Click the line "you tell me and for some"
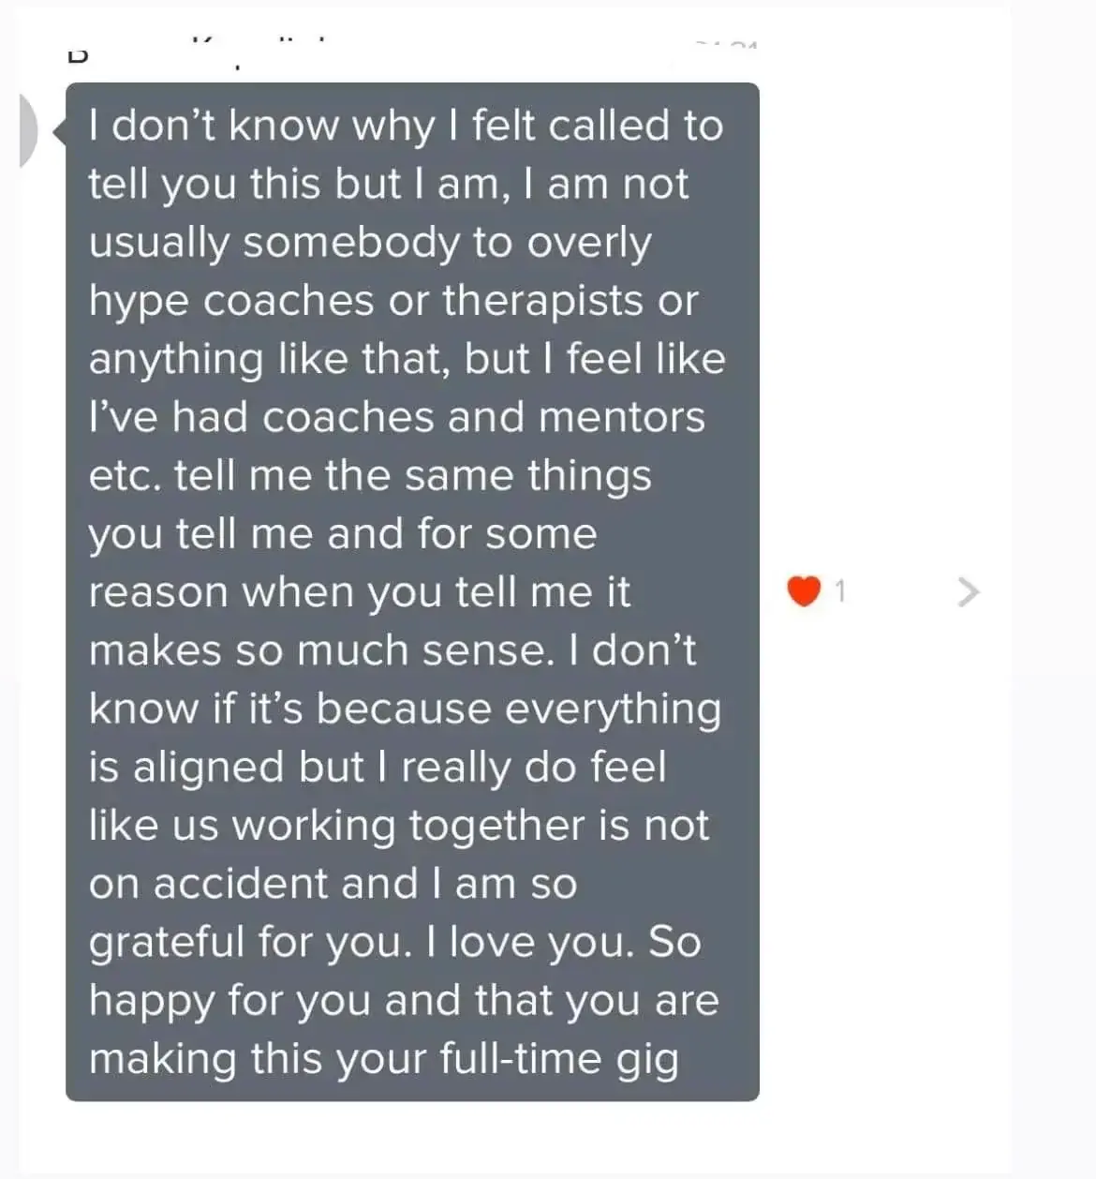 (x=342, y=534)
